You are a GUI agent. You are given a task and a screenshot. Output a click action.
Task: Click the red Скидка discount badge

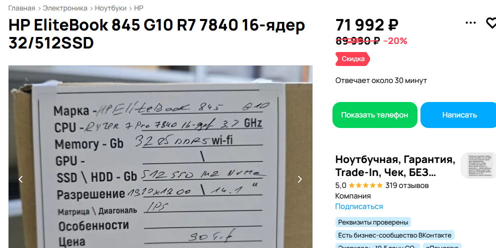[352, 59]
